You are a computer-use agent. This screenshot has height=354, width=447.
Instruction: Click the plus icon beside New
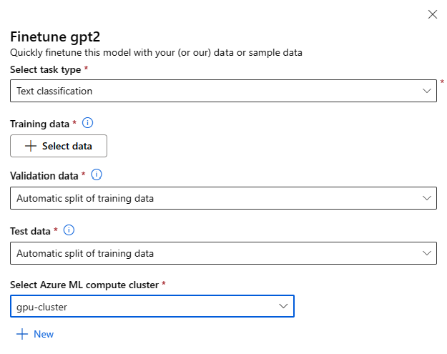21,334
